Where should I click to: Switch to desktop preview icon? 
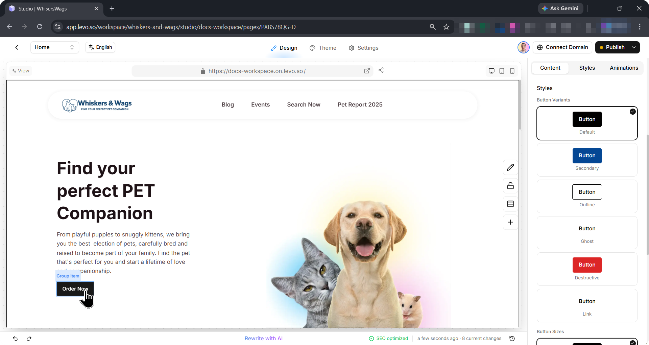(491, 71)
